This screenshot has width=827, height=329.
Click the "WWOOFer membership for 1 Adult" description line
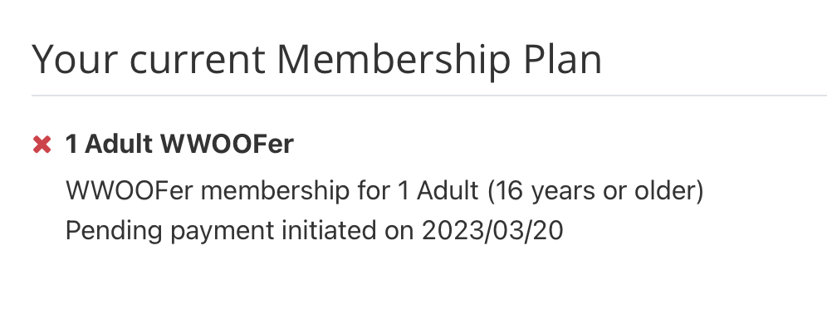coord(272,190)
